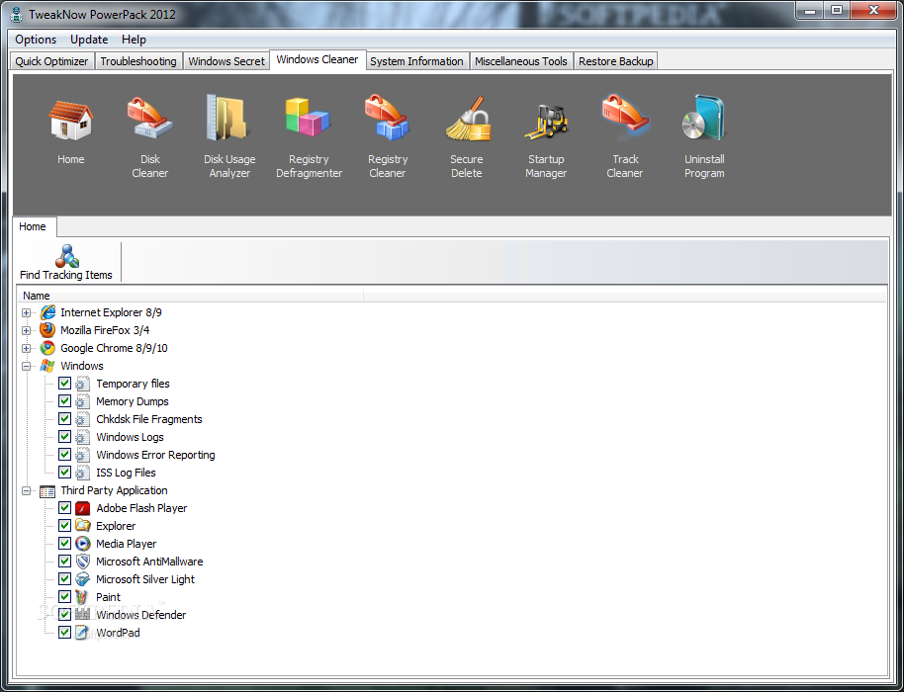The width and height of the screenshot is (904, 692).
Task: Select the Temporary files label
Action: 134,384
